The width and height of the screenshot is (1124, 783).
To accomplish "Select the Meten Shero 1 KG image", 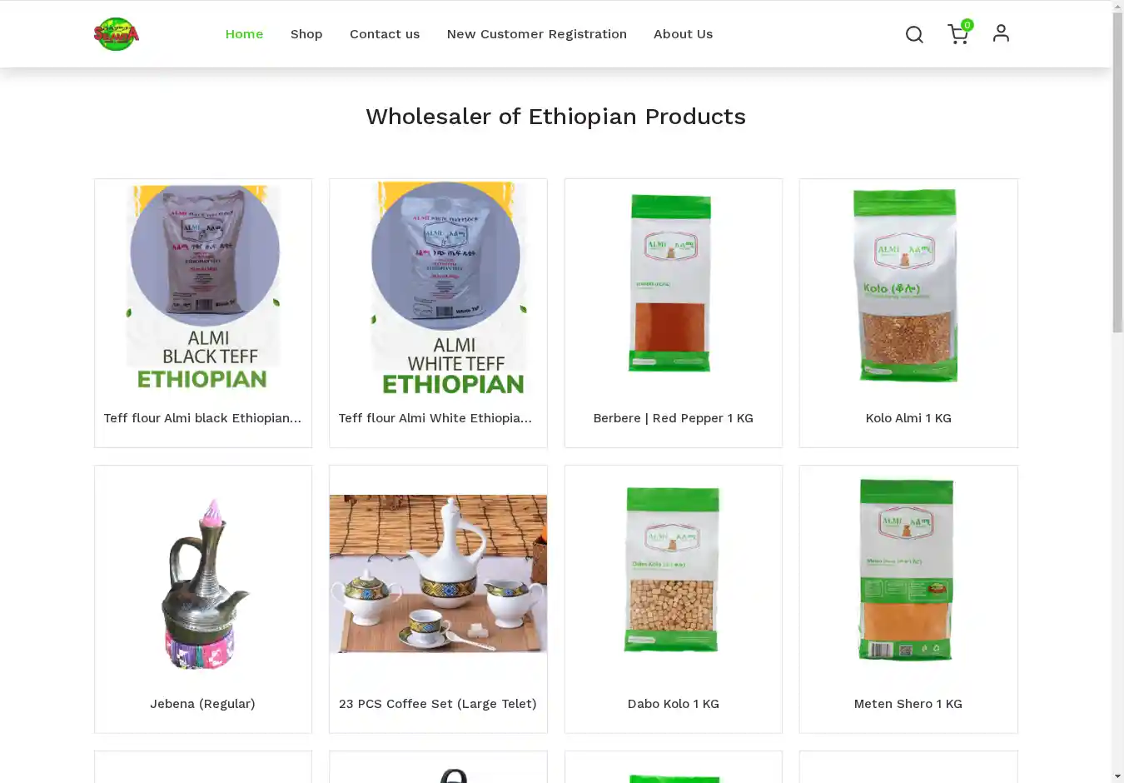I will coord(907,571).
